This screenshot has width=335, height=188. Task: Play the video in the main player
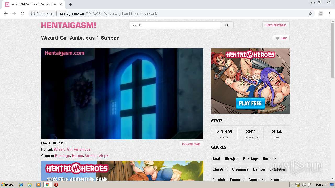[122, 94]
